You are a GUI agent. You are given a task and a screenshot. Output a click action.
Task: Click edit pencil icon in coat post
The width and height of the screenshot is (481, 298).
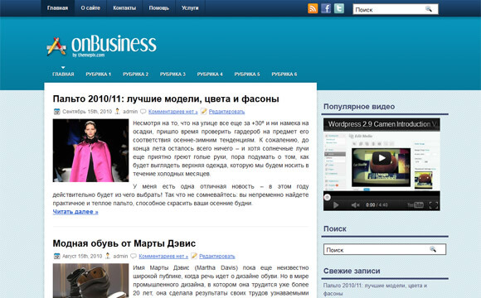[204, 111]
